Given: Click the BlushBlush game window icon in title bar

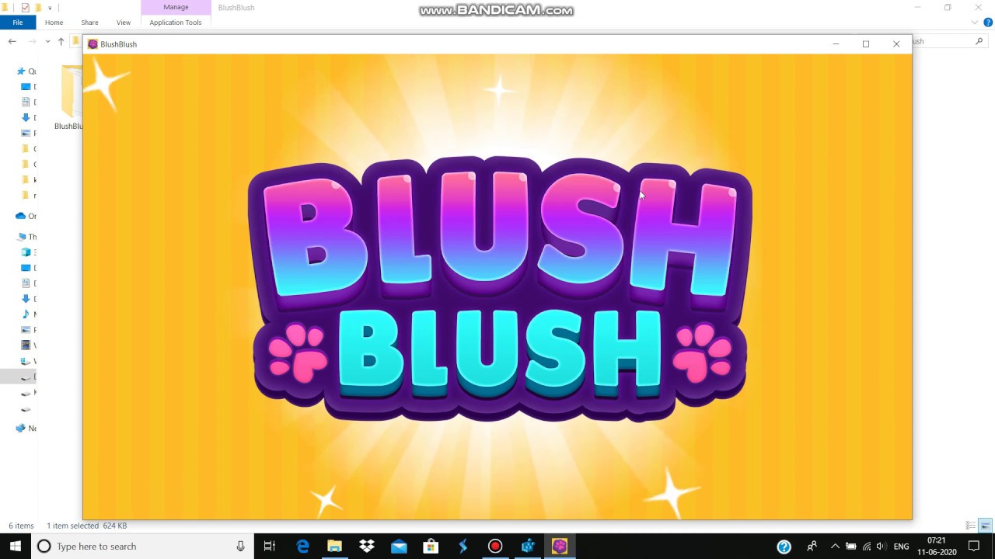Looking at the screenshot, I should point(93,44).
